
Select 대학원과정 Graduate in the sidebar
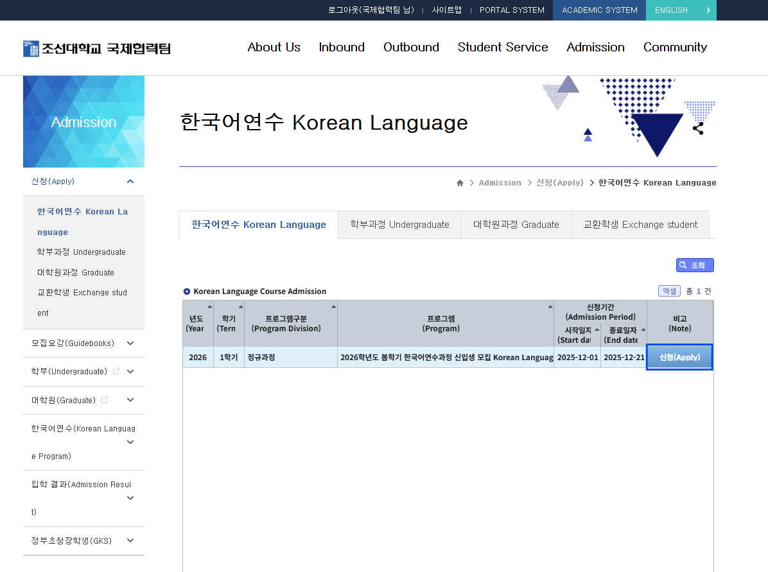click(75, 272)
